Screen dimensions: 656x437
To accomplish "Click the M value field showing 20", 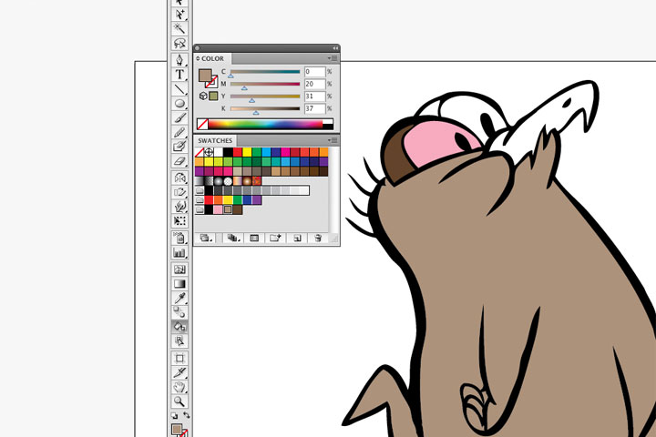I will [x=314, y=84].
